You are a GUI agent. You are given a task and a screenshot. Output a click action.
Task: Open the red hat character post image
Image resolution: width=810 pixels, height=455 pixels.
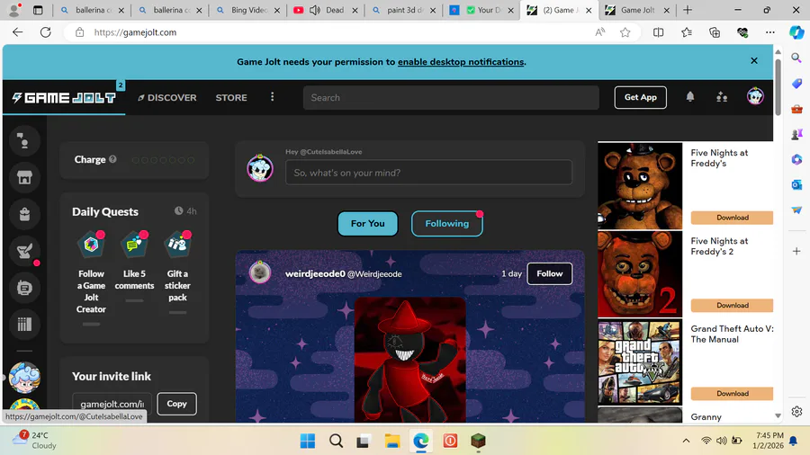coord(409,360)
